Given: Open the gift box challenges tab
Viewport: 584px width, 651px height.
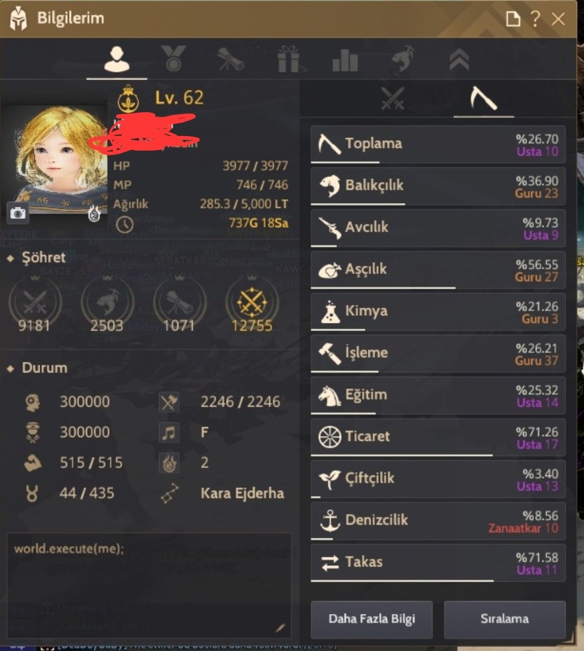Looking at the screenshot, I should coord(288,59).
